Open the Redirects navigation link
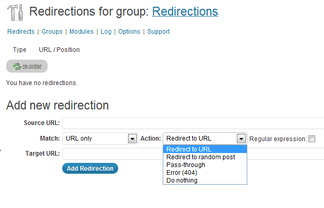The height and width of the screenshot is (208, 324). coord(21,32)
